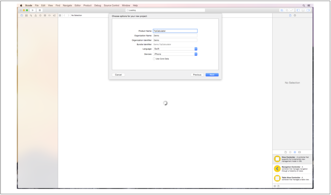Open the Code Snippet library braces icon
This screenshot has width=331, height=195.
pos(290,152)
